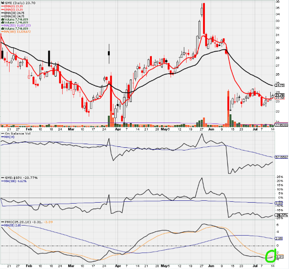
Task: Click Jun on the bottom PMO date axis
Action: (211, 266)
